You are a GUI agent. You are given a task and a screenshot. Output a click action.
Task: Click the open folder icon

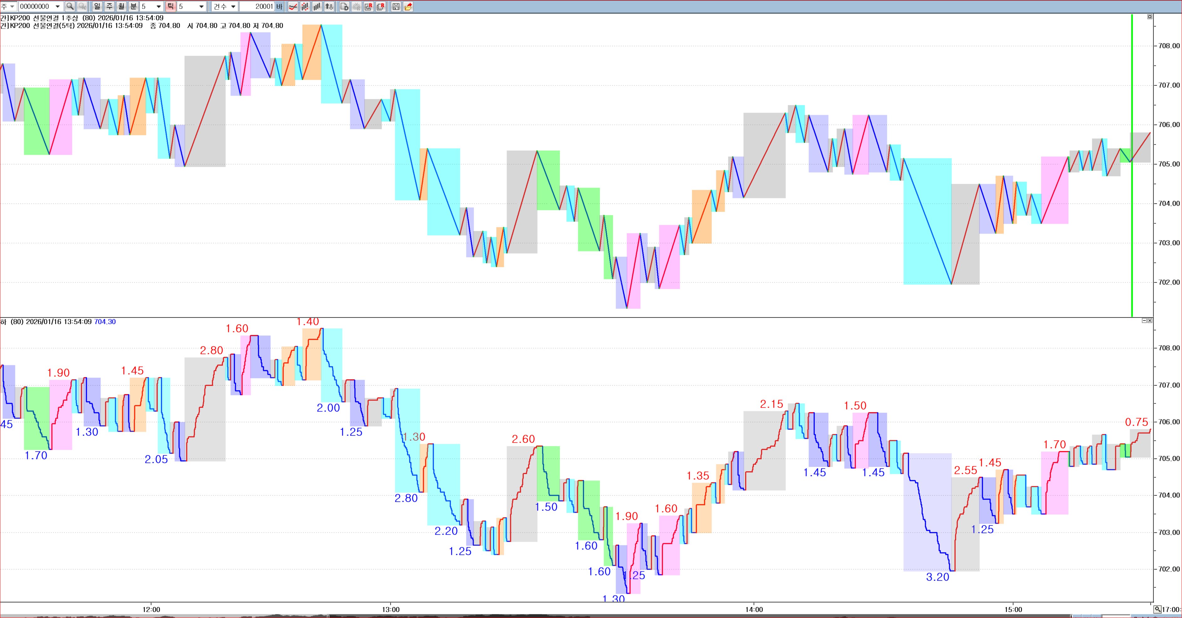coord(408,7)
